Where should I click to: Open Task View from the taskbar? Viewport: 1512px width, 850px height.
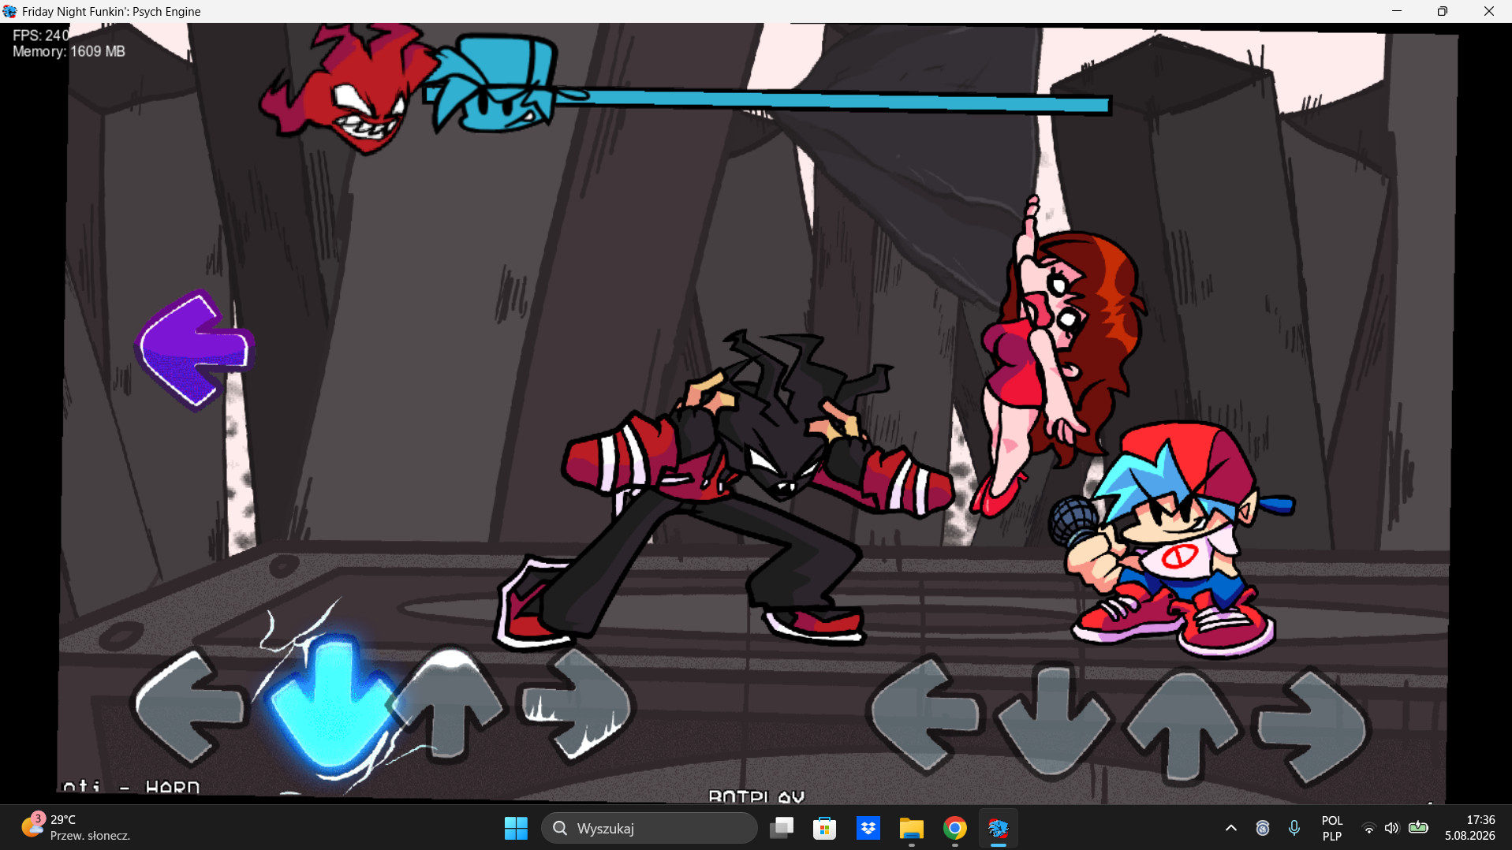(x=782, y=828)
